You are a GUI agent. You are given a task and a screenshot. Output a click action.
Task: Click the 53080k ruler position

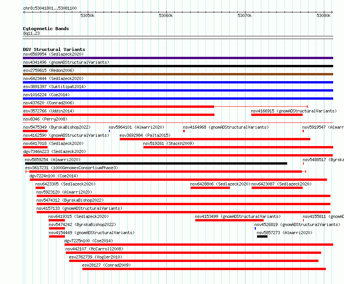(x=324, y=15)
